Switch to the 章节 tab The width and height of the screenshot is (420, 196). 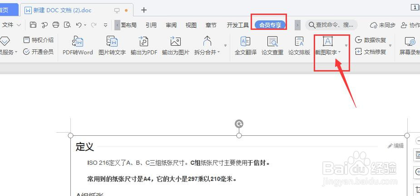(211, 25)
